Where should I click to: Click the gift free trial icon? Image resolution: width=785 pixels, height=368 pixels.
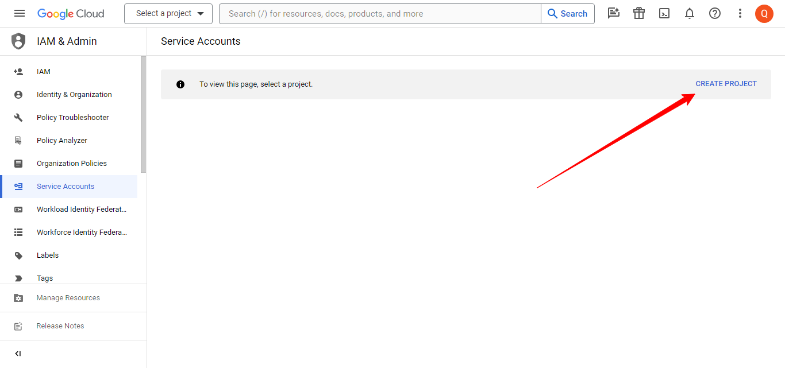(x=639, y=14)
